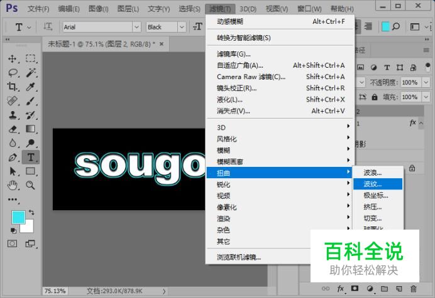The width and height of the screenshot is (435, 298).
Task: Filter layers by smart objects
Action: 413,67
